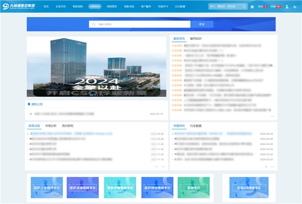Open the 专题研究 article dated 2024-05-30
Screen dimensions: 302x204
(x=223, y=134)
